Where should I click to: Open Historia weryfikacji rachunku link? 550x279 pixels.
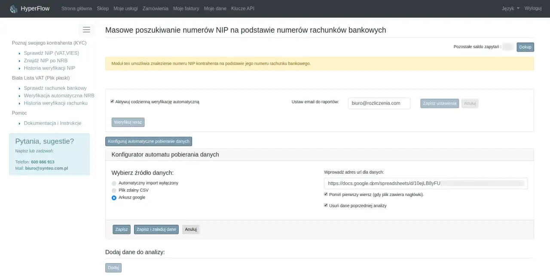coord(56,103)
